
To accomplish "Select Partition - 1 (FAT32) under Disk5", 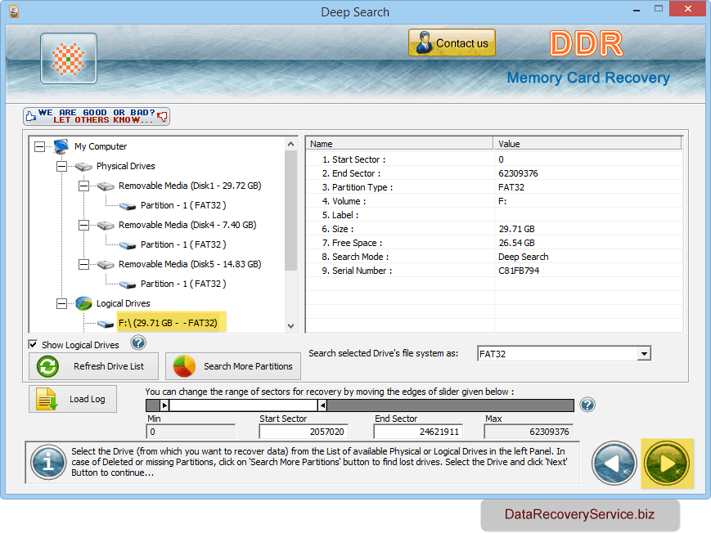I will coord(183,284).
